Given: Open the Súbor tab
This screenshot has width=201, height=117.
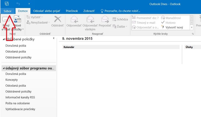Looking at the screenshot, I should point(8,11).
